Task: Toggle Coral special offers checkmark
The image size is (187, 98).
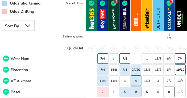Action: click(169, 3)
